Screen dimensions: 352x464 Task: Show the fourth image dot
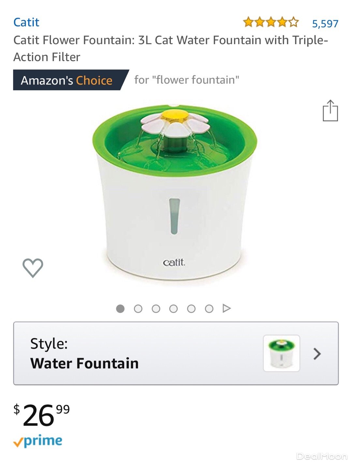click(173, 308)
